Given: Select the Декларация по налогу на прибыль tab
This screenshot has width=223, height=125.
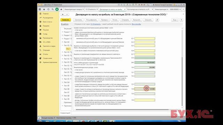Looking at the screenshot, I should 111,9.
